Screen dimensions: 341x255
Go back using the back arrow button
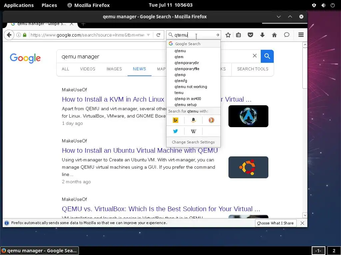coord(9,35)
